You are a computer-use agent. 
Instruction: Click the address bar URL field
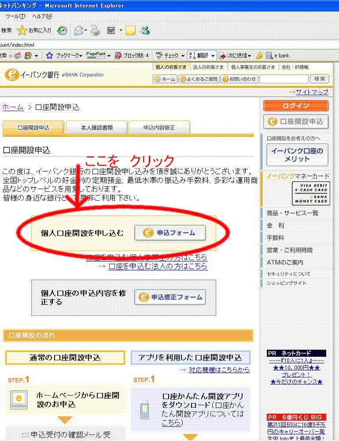pyautogui.click(x=169, y=45)
